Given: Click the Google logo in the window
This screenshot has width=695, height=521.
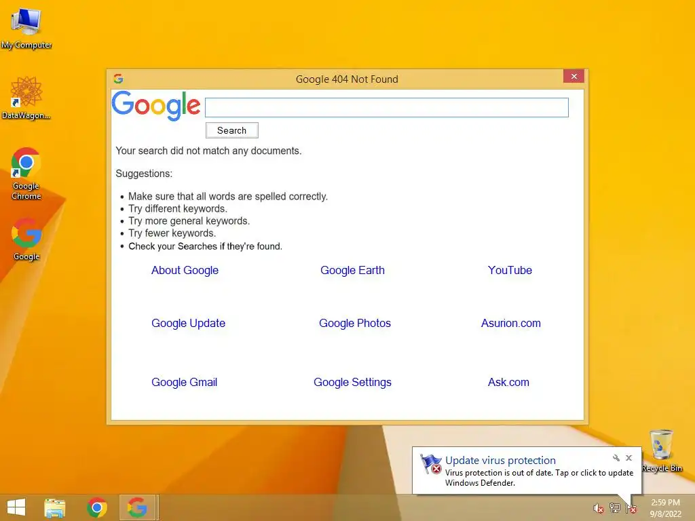Looking at the screenshot, I should click(x=156, y=105).
